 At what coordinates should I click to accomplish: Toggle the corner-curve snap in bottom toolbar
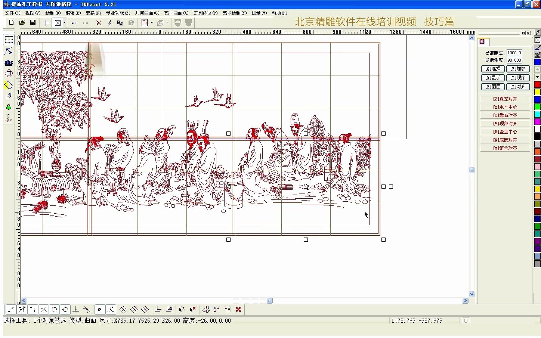33,310
